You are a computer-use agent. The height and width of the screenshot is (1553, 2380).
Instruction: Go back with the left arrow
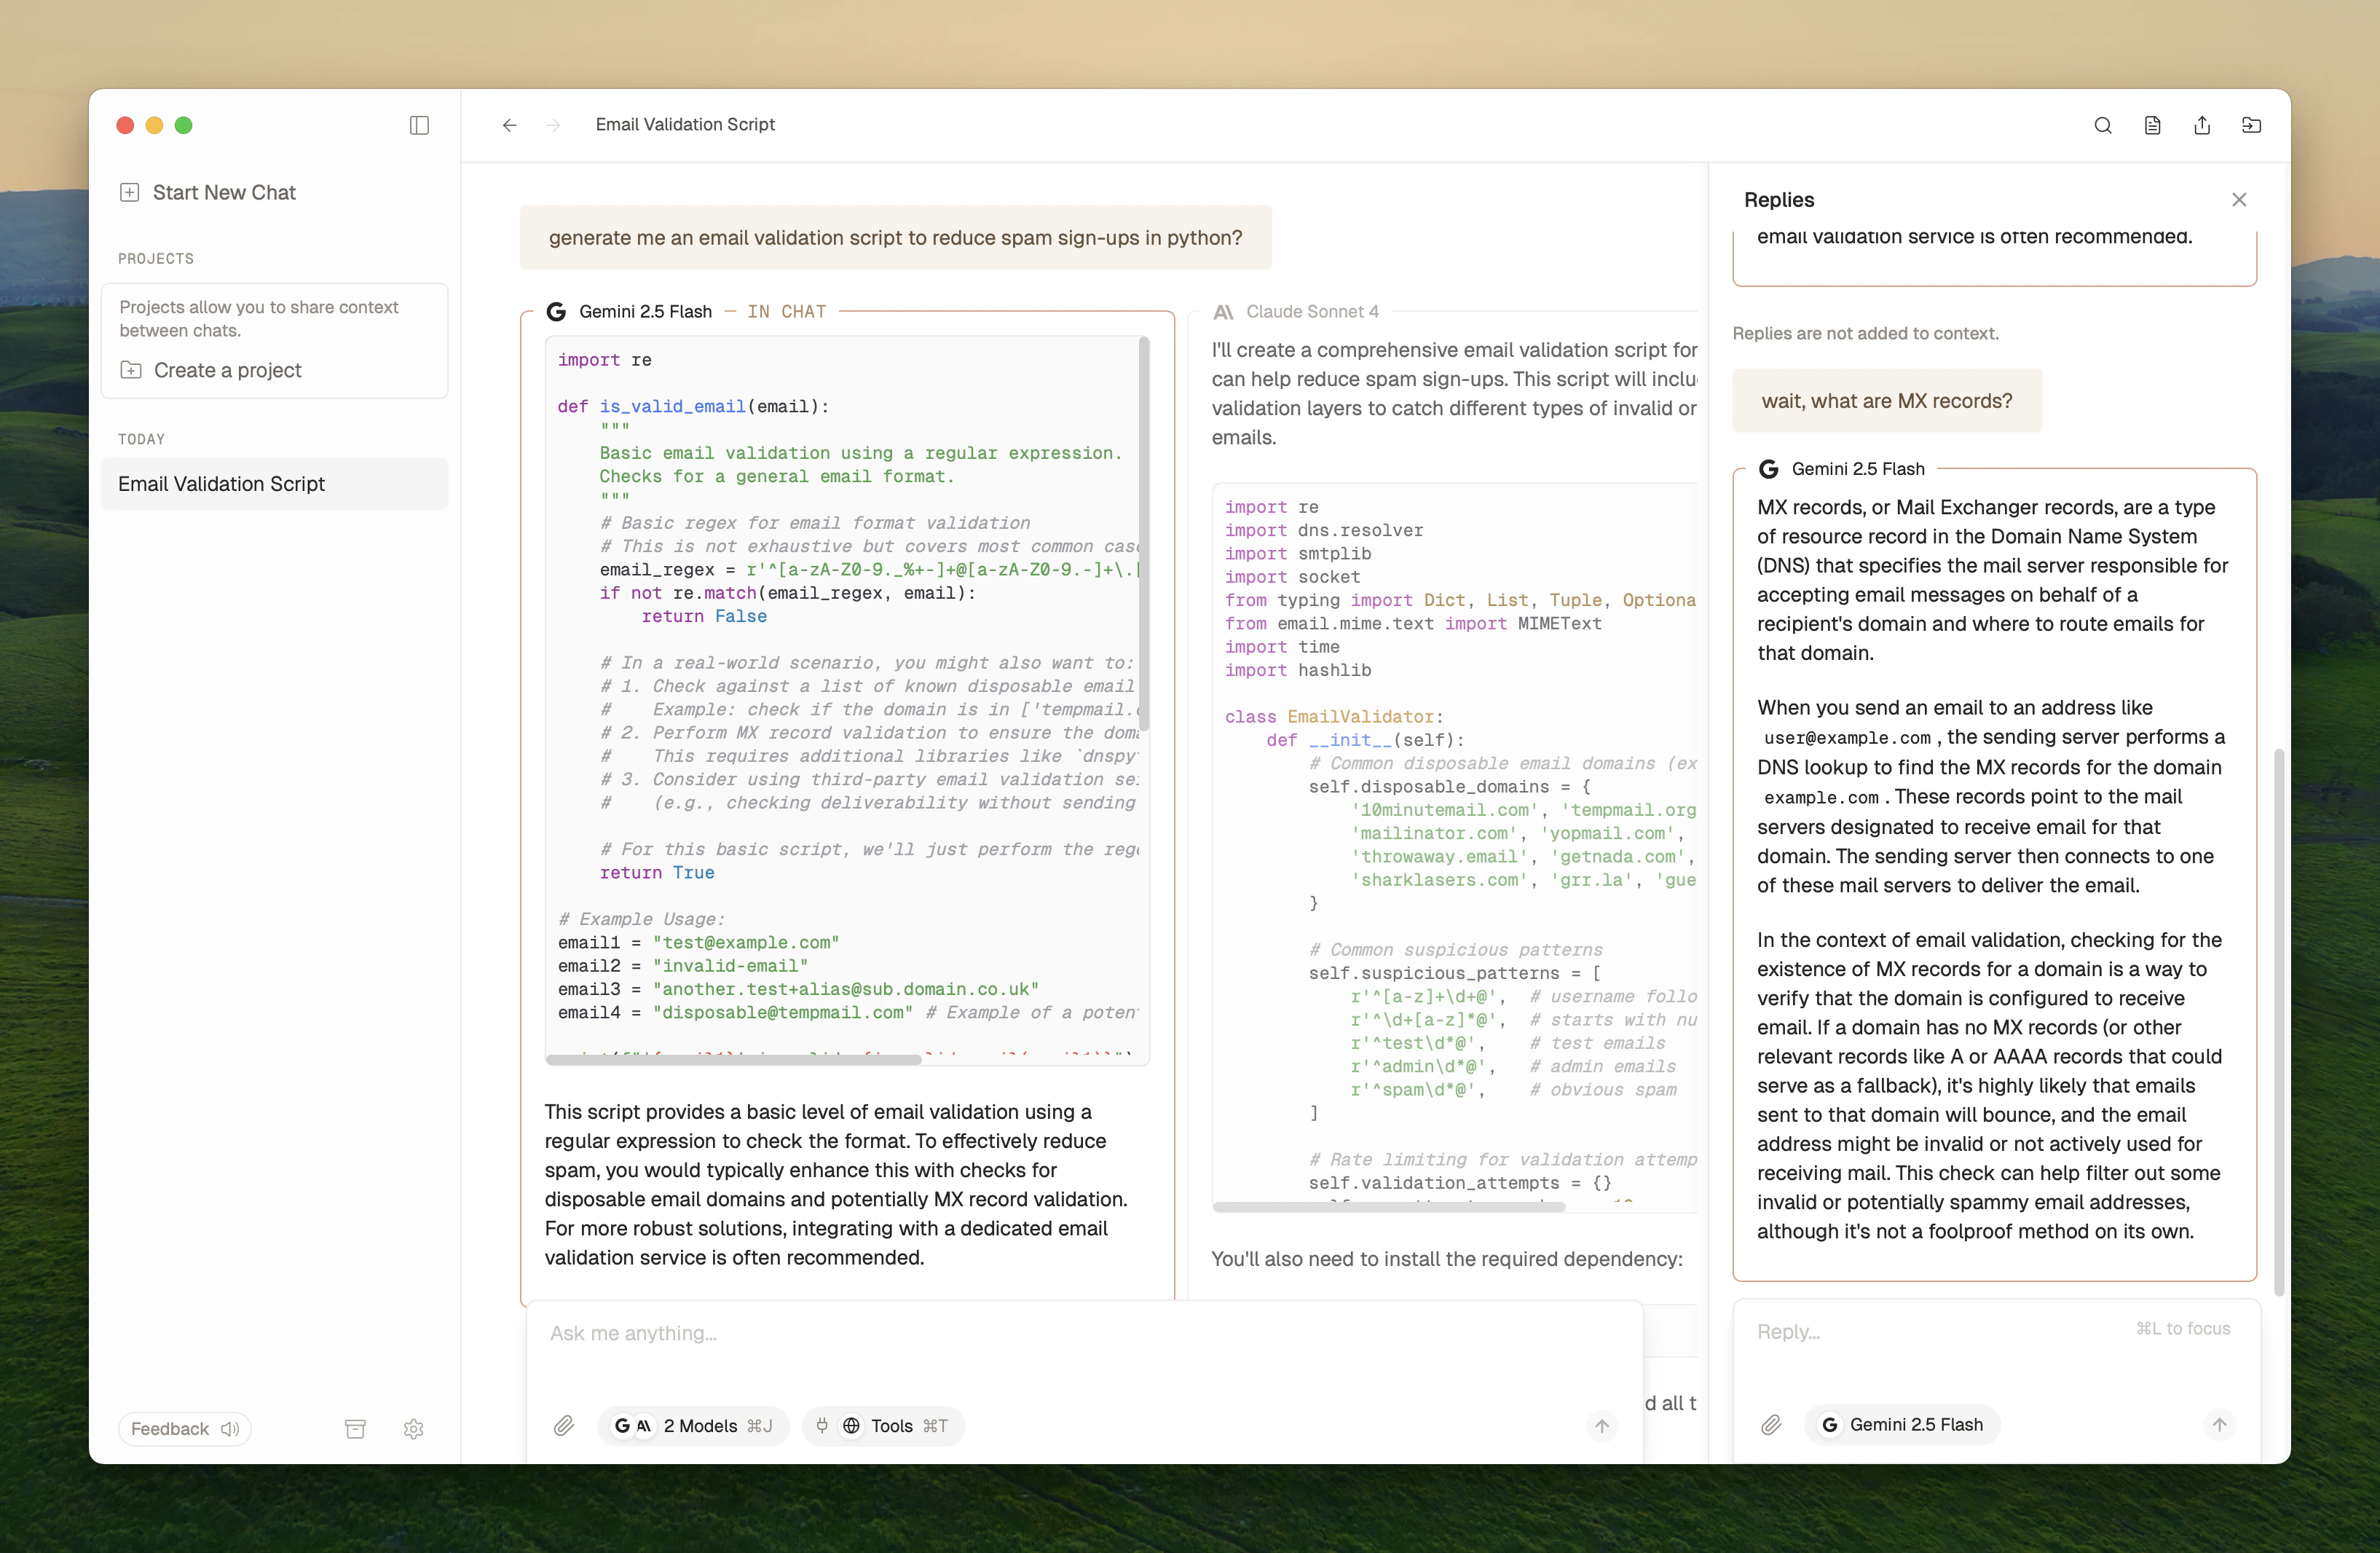click(x=510, y=125)
